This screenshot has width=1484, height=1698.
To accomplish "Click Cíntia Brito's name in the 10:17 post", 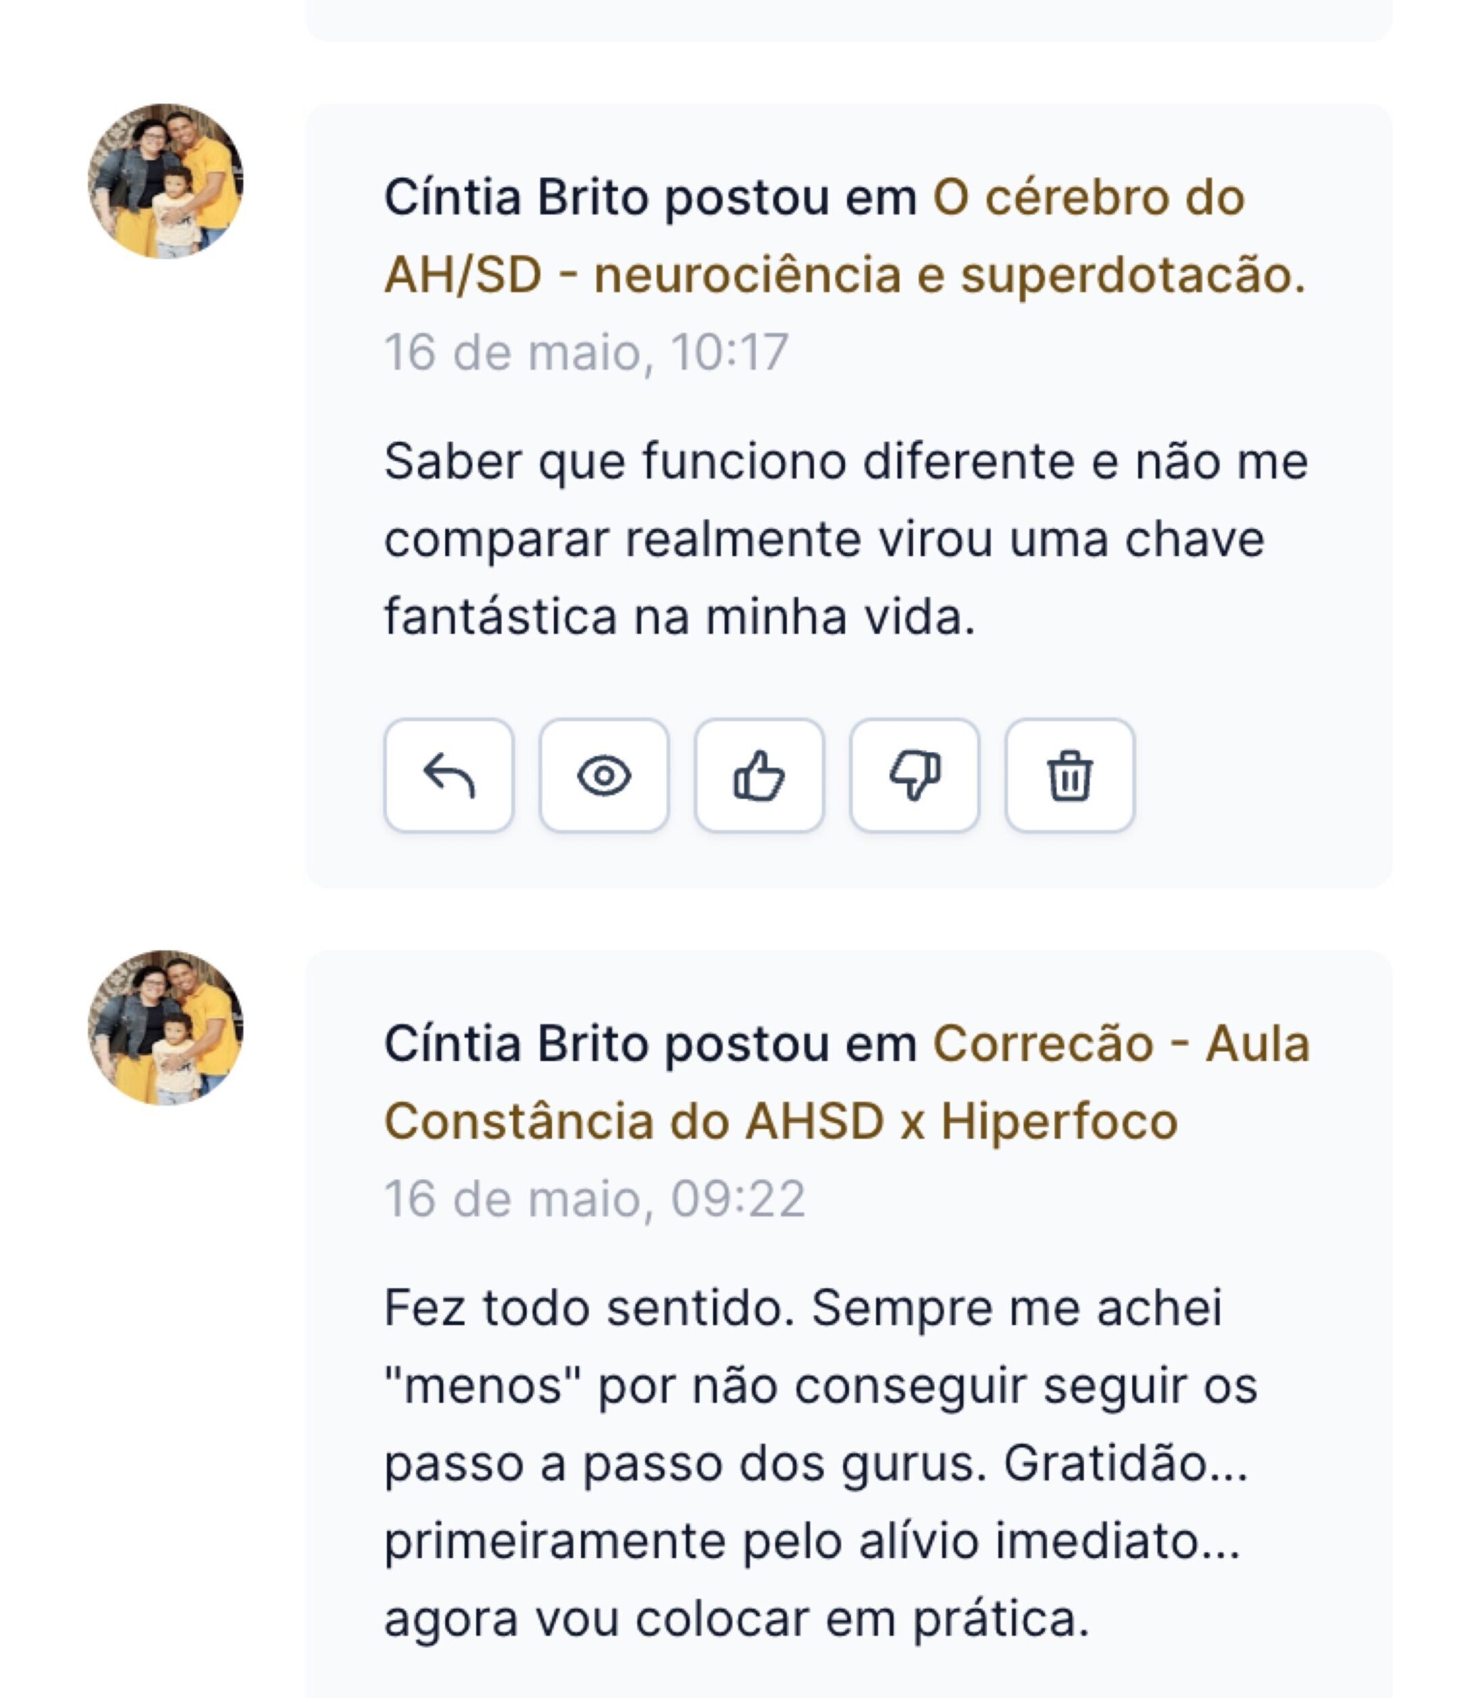I will click(x=515, y=199).
